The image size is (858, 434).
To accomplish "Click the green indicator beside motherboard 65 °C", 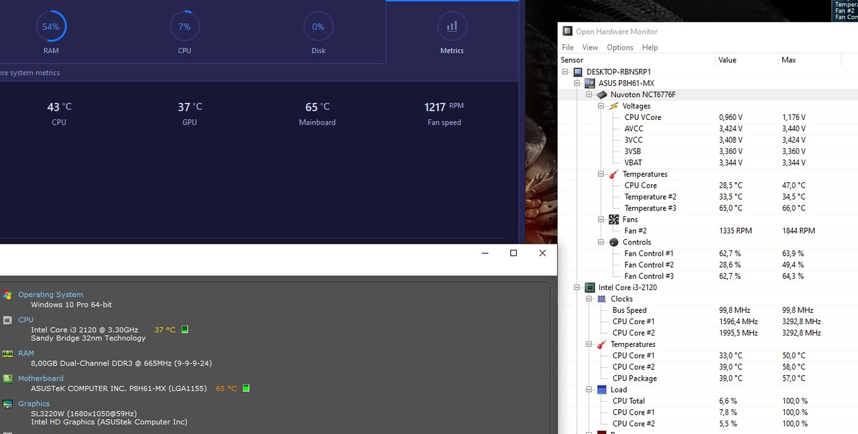I will (246, 388).
